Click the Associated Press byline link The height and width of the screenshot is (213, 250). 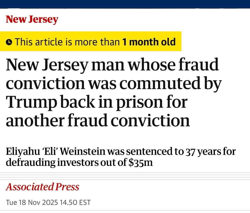pyautogui.click(x=42, y=187)
